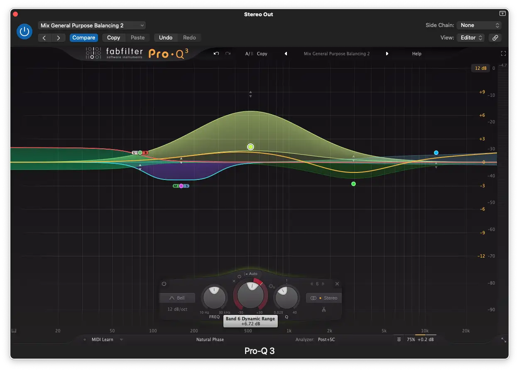Screen dimensions: 519x371
Task: Disable band 6 with its power icon
Action: coord(164,284)
